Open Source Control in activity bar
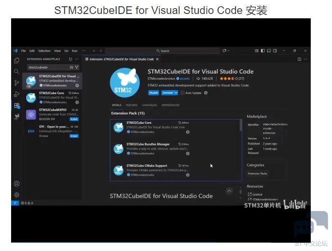Image resolution: width=332 pixels, height=251 pixels. [x=16, y=83]
